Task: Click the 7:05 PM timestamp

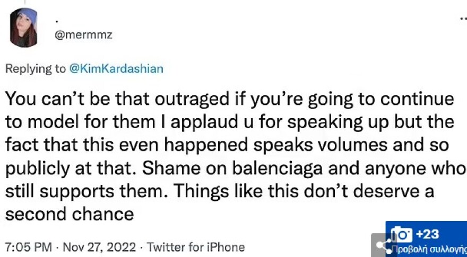Action: (28, 247)
